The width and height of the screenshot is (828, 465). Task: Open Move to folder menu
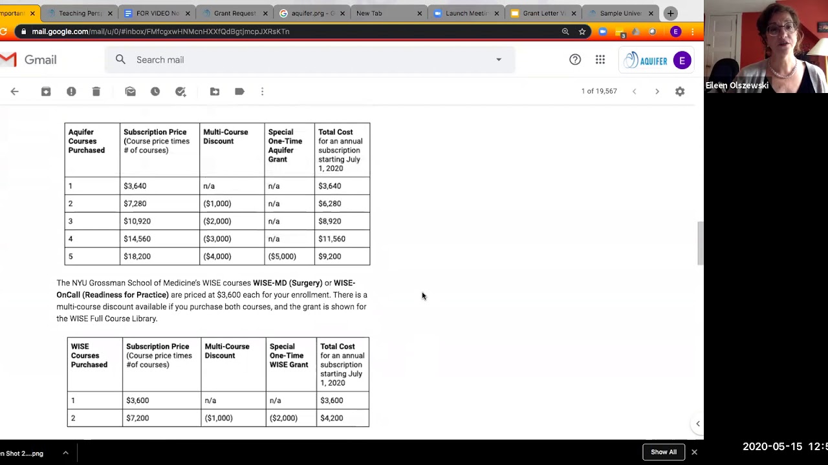point(215,92)
